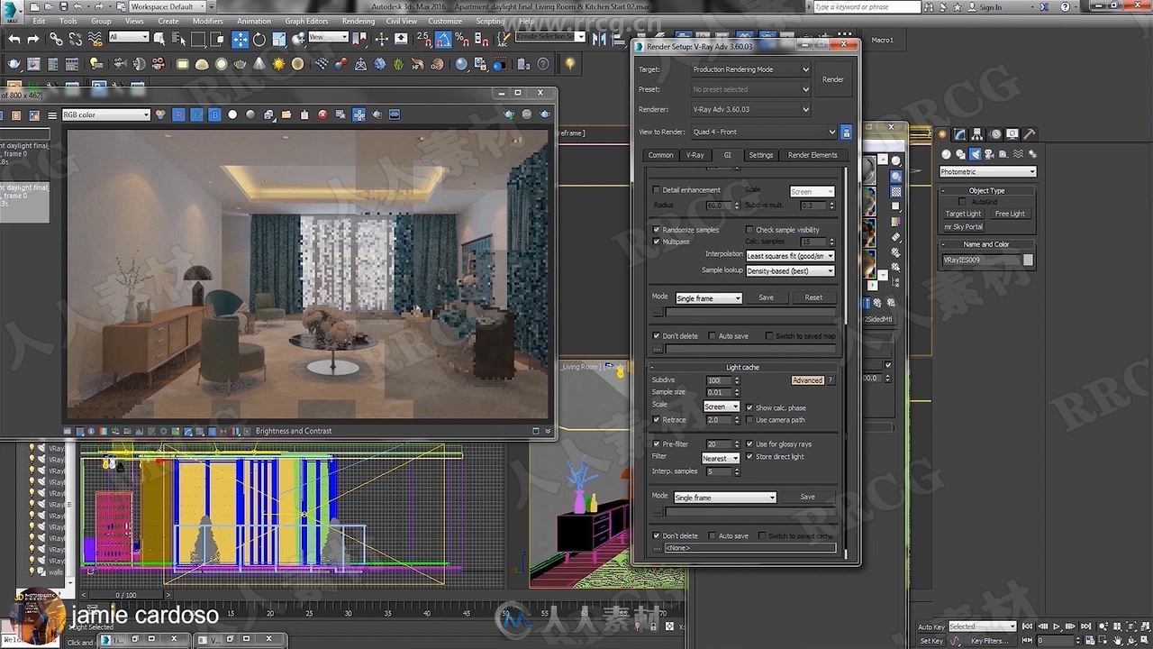
Task: Switch to the Common tab
Action: pos(660,155)
